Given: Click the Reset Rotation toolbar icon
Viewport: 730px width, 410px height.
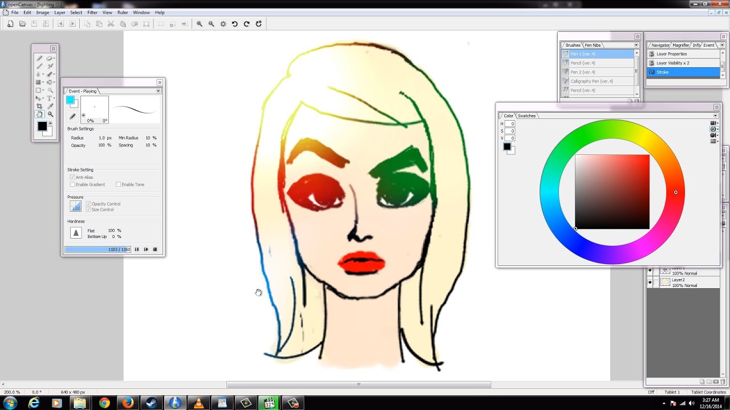Looking at the screenshot, I should (x=259, y=24).
